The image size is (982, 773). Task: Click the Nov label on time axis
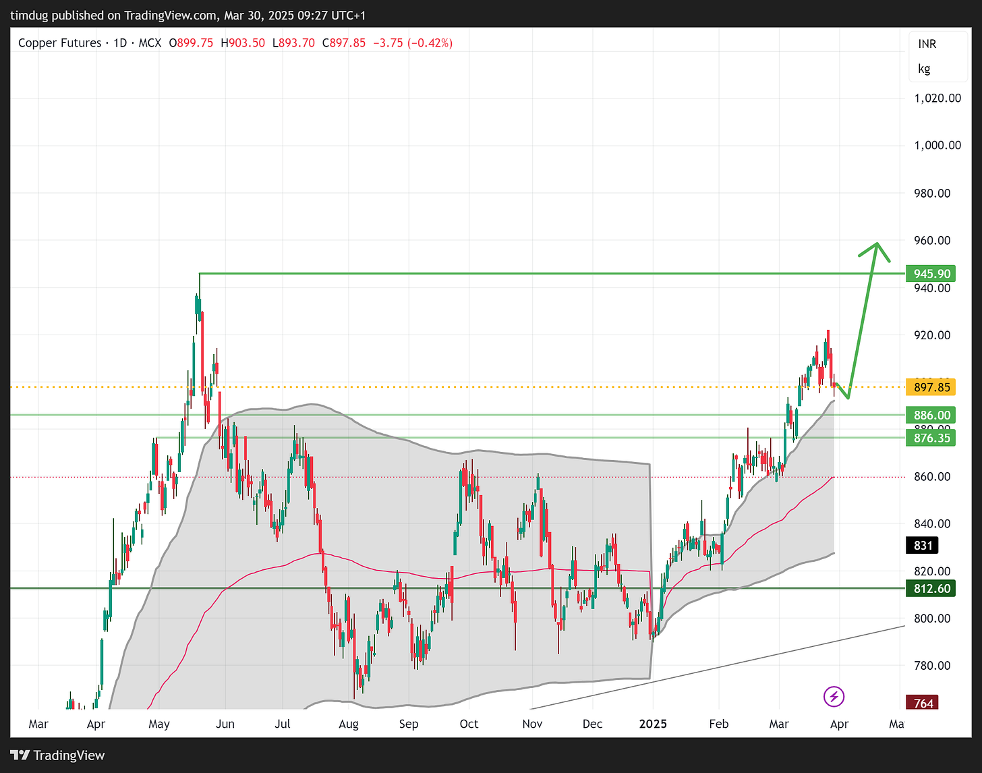tap(532, 724)
